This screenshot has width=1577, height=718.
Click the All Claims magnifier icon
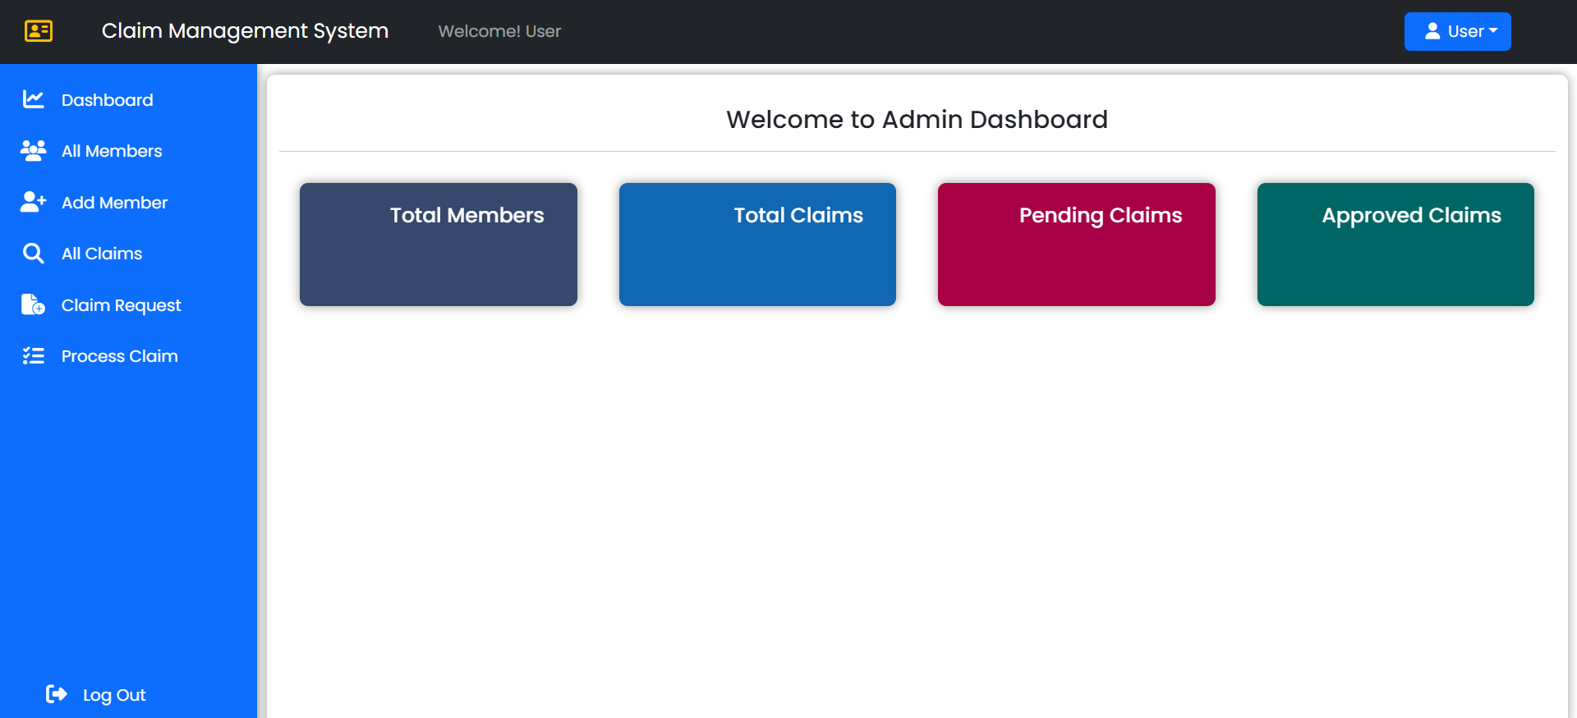tap(34, 254)
